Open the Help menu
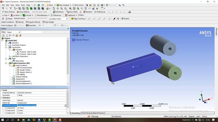 click(28, 5)
